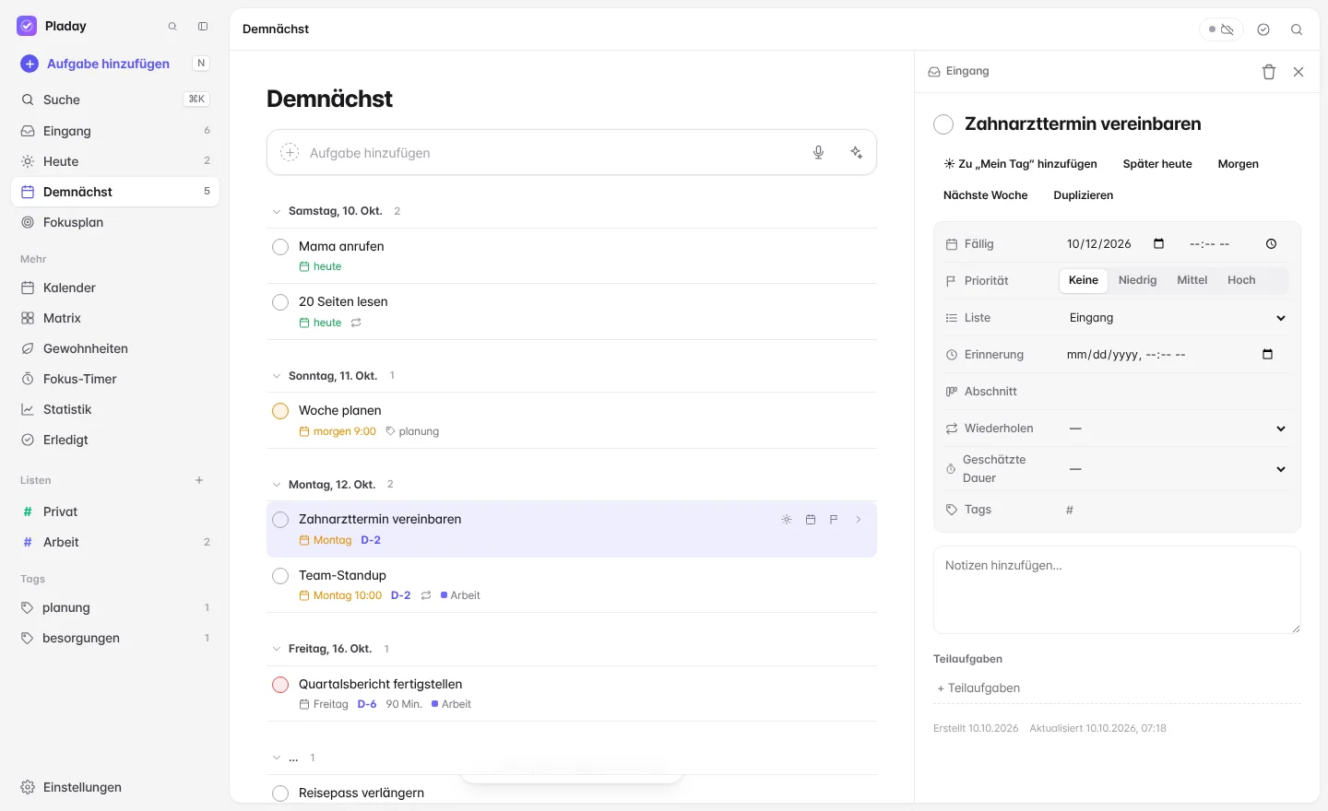Image resolution: width=1328 pixels, height=811 pixels.
Task: Complete the Woche planen task
Action: (x=280, y=411)
